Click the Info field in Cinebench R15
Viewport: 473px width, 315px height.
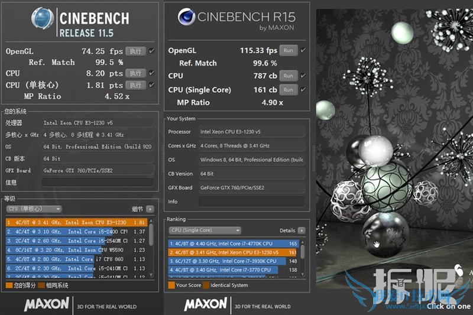click(x=252, y=202)
